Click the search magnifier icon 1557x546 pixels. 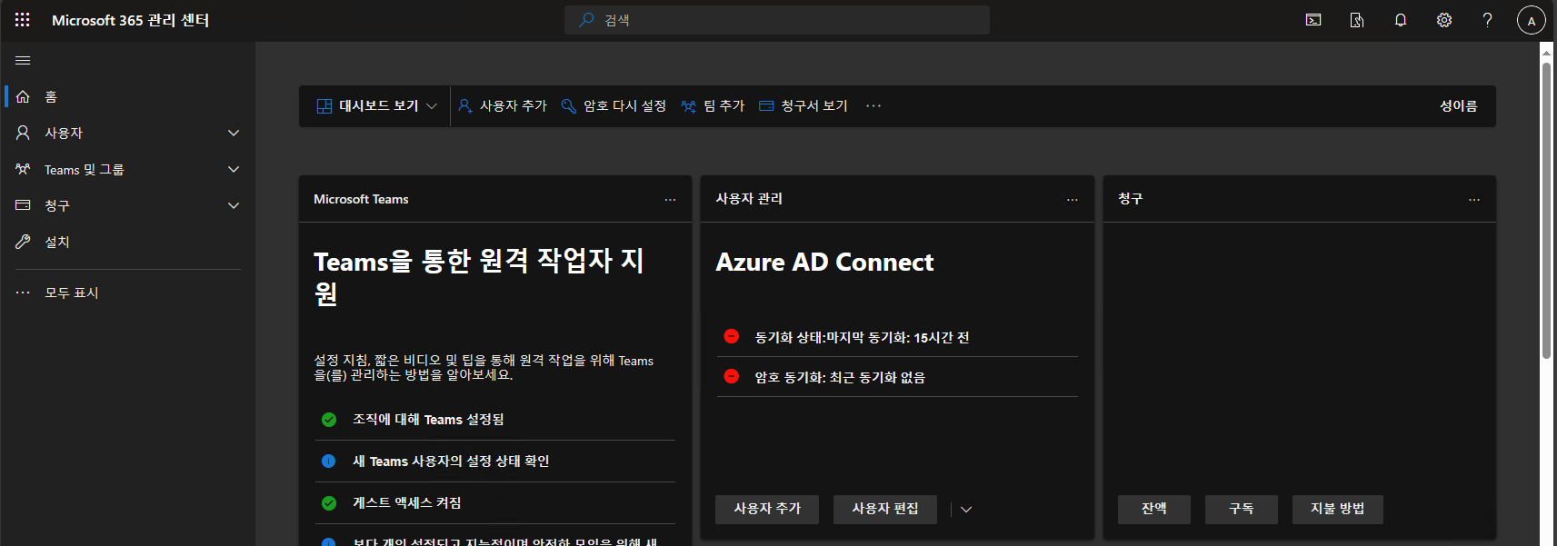[586, 20]
